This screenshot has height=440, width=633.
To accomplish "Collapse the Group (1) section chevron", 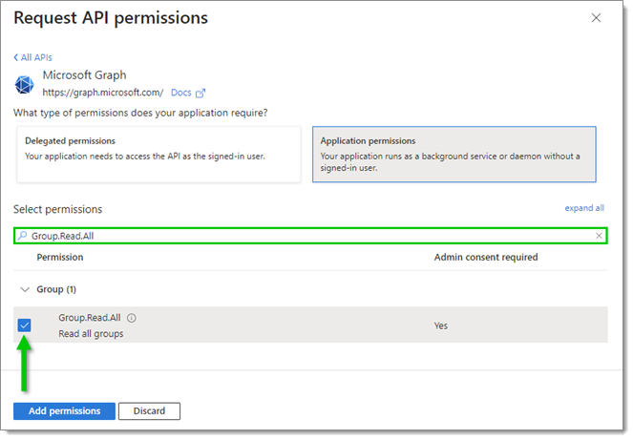I will [25, 290].
